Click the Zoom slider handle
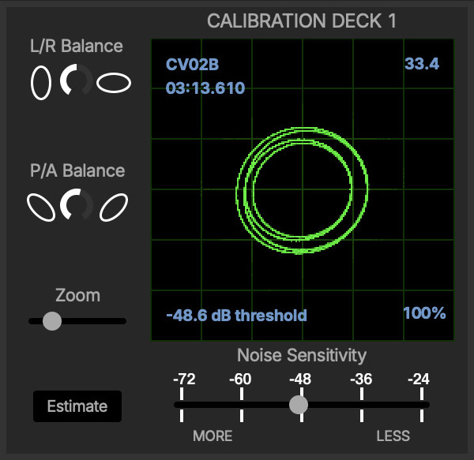The width and height of the screenshot is (474, 460). click(x=52, y=321)
